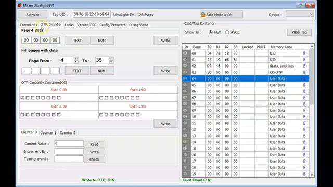The width and height of the screenshot is (333, 187).
Task: Click the R link in page 10 row
Action: click(x=304, y=117)
